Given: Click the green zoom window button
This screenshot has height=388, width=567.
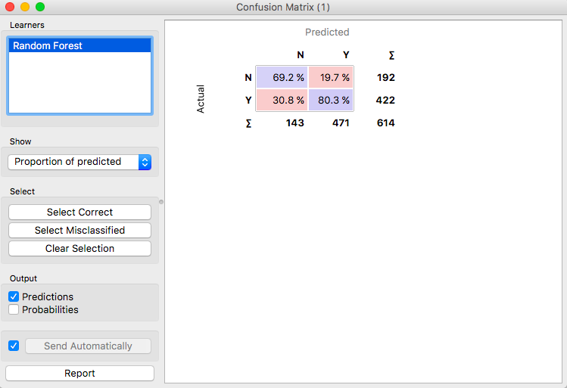Looking at the screenshot, I should 40,7.
